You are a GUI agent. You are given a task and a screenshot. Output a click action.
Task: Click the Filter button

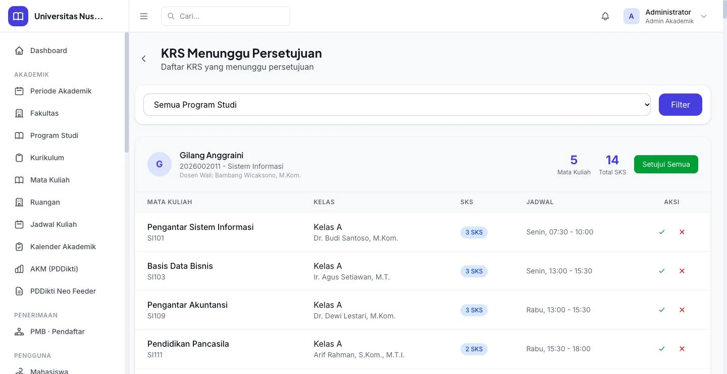point(681,105)
